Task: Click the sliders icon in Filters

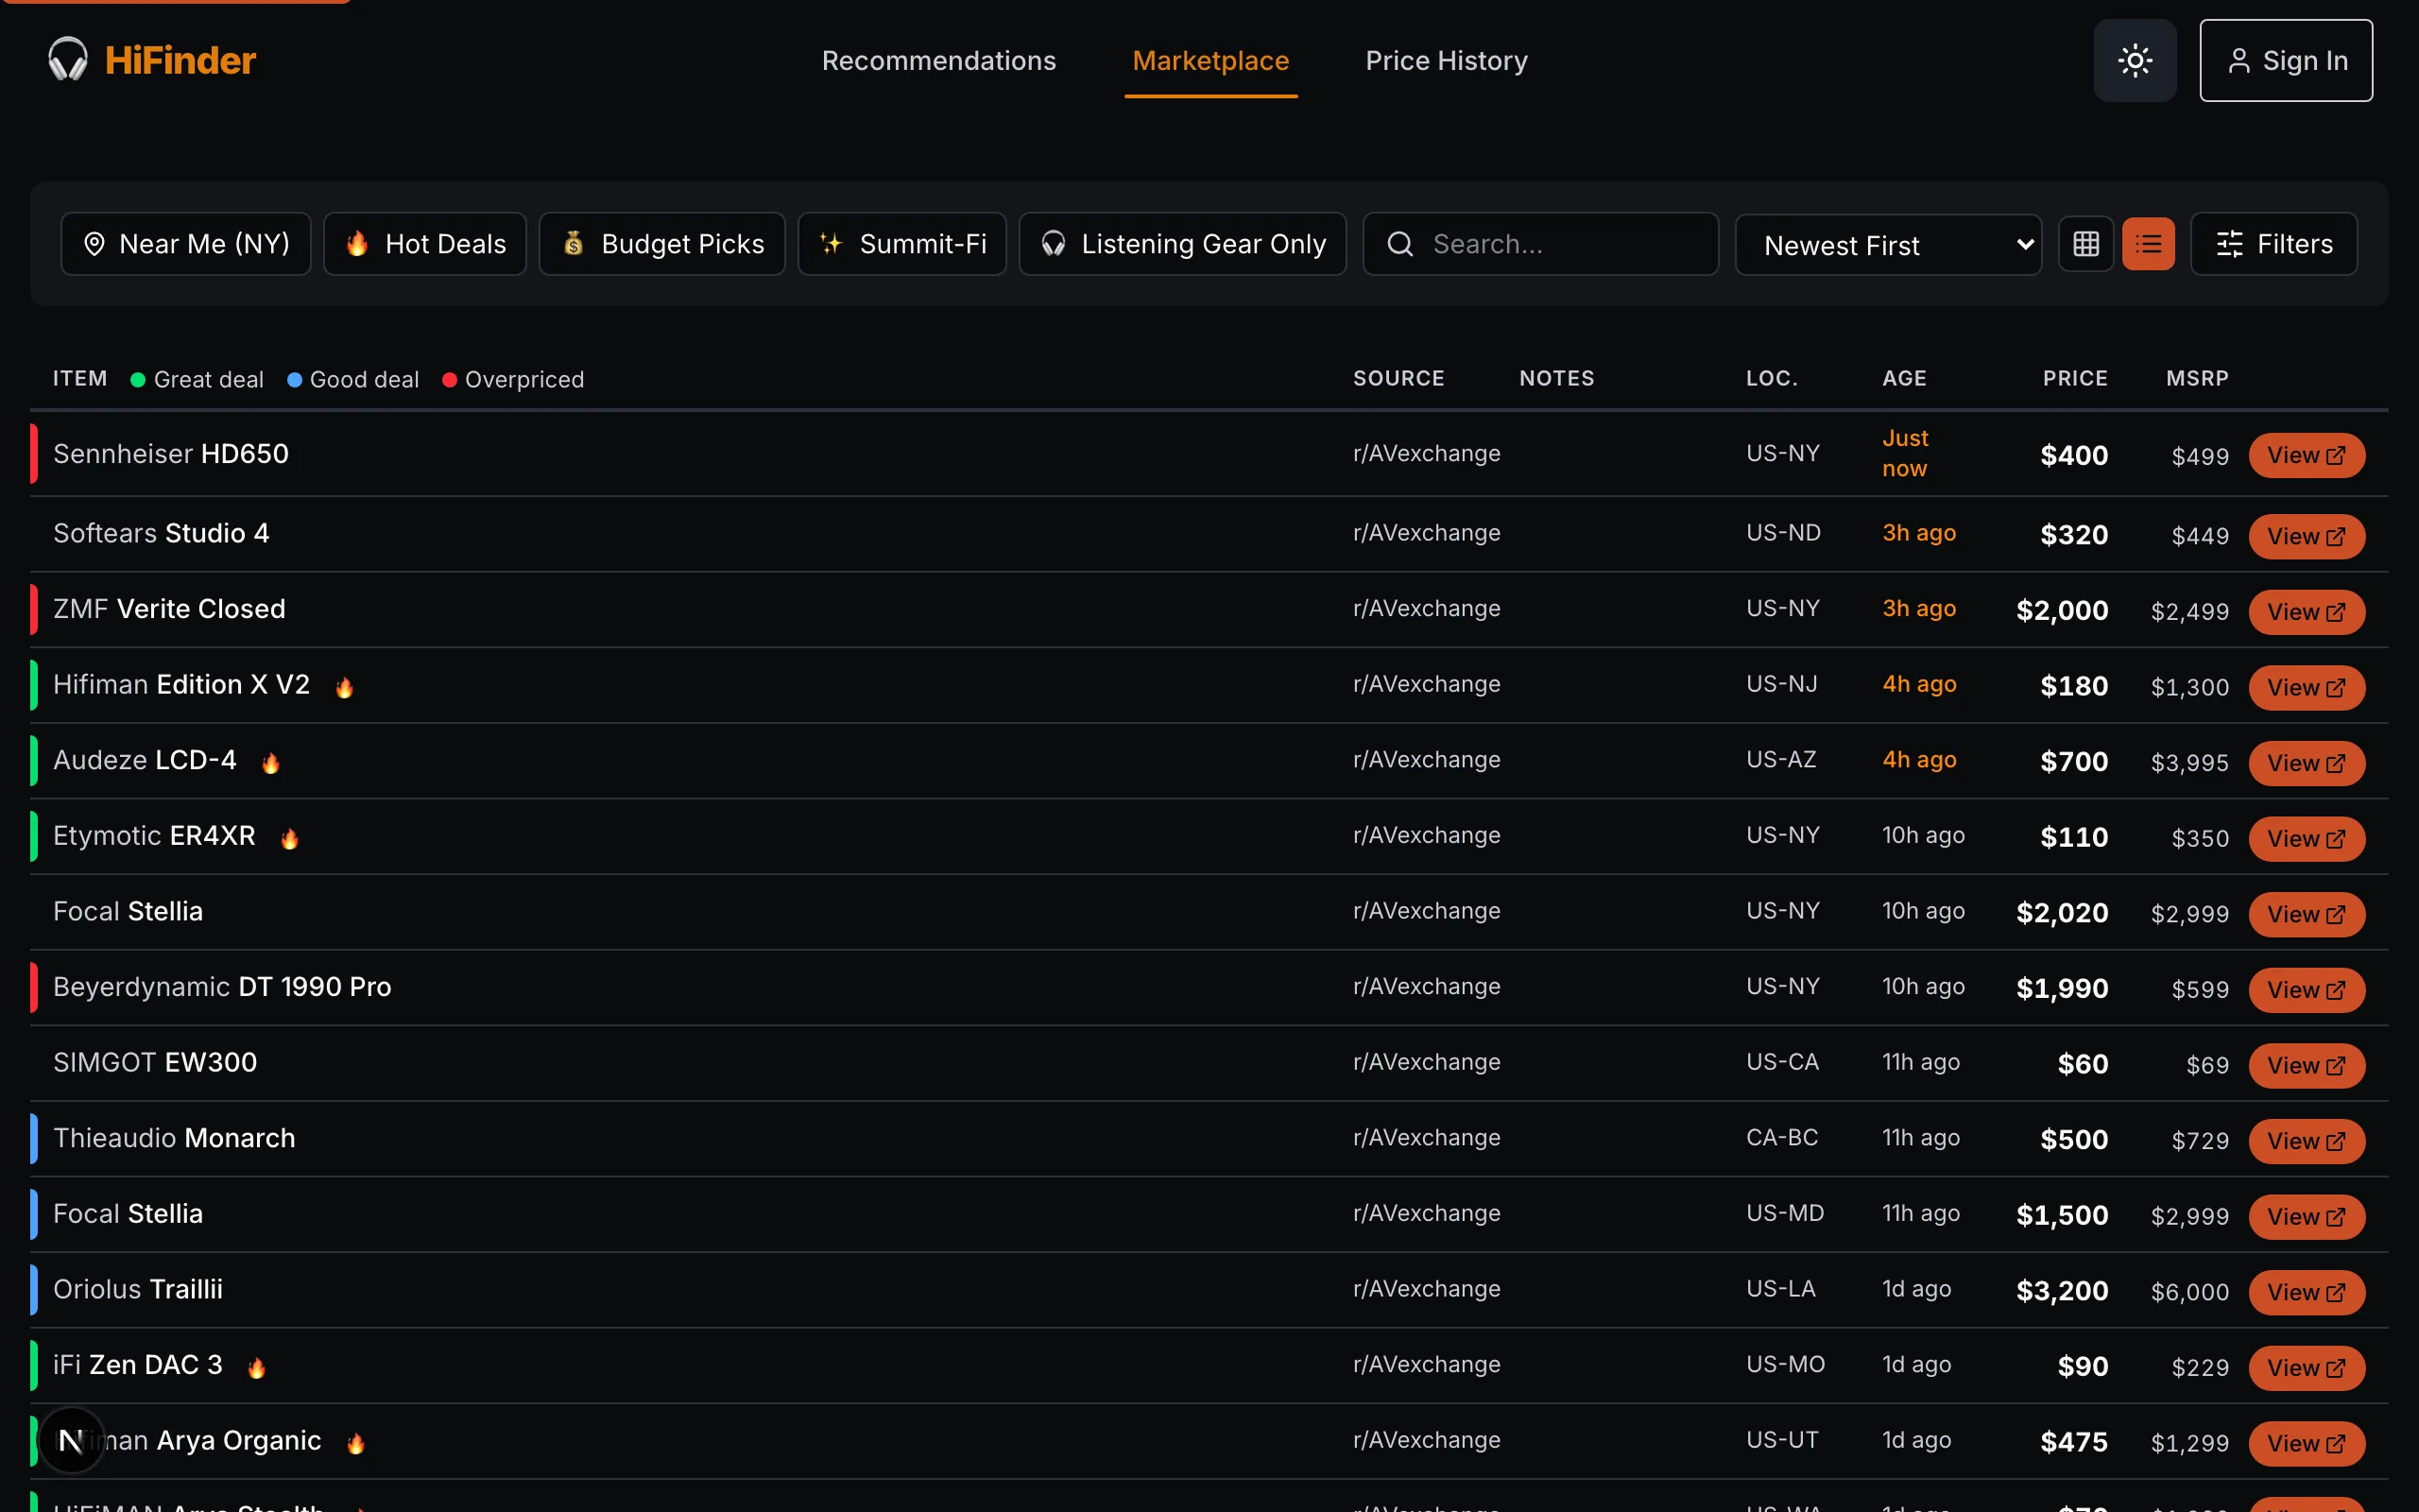Action: pyautogui.click(x=2229, y=244)
